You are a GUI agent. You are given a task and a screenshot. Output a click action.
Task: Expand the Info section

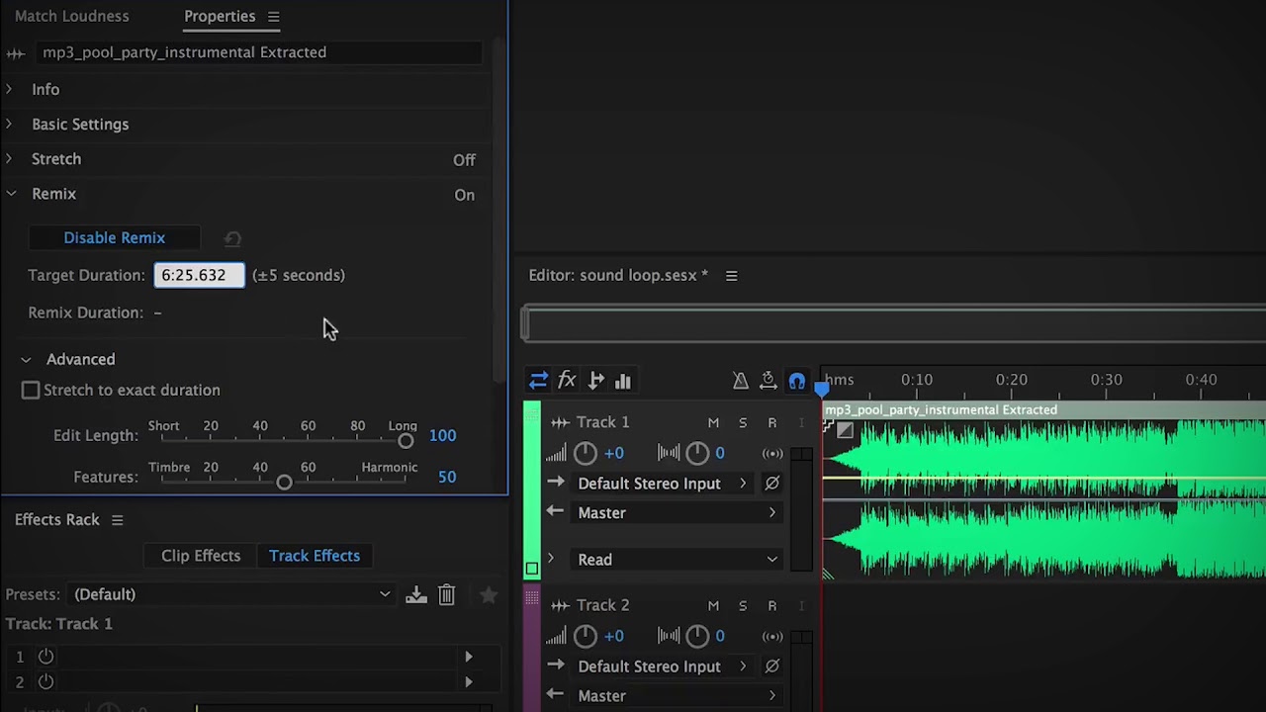tap(9, 90)
